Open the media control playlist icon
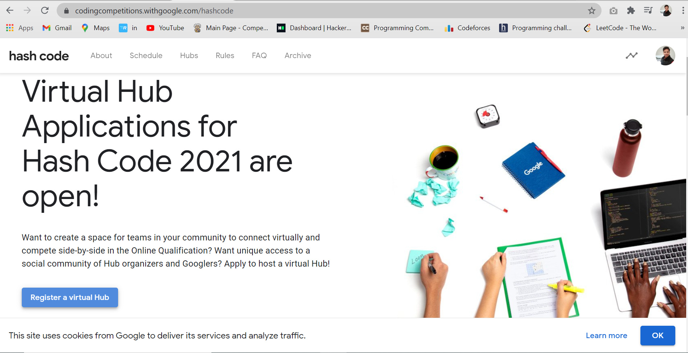 [x=648, y=11]
